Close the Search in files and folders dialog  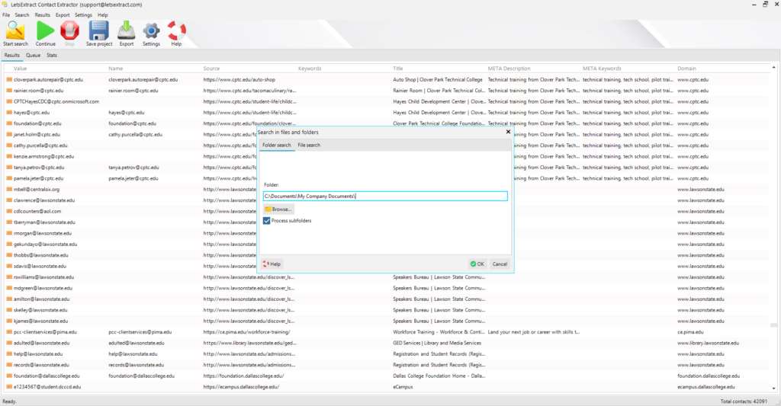point(508,132)
